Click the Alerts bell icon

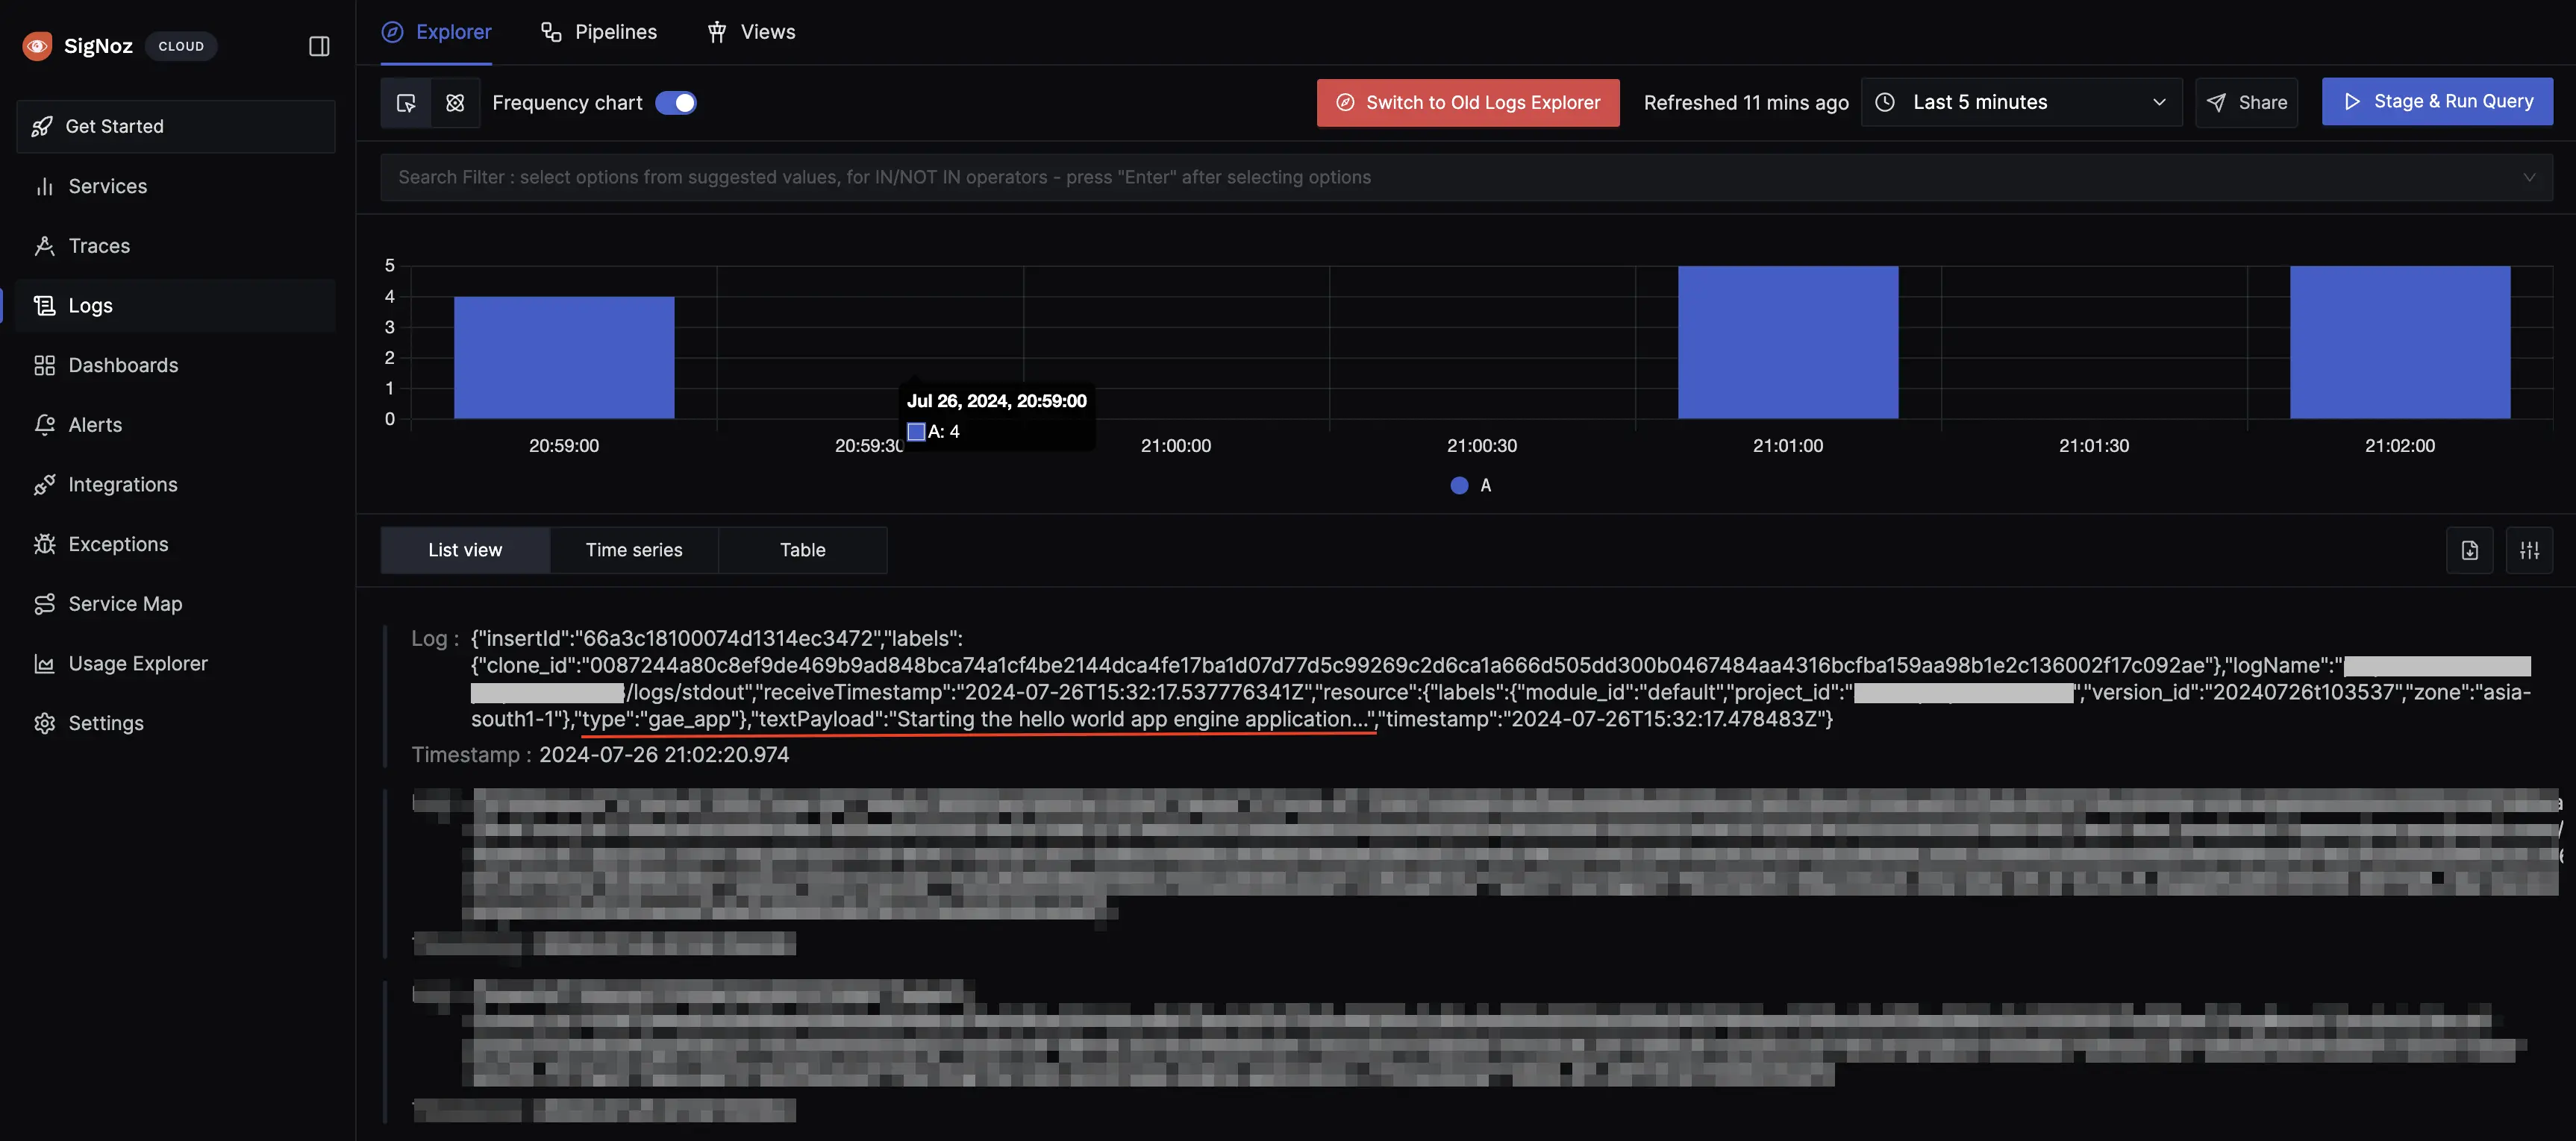pos(44,424)
